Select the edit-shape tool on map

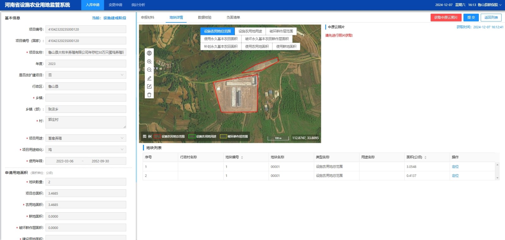coord(149,86)
